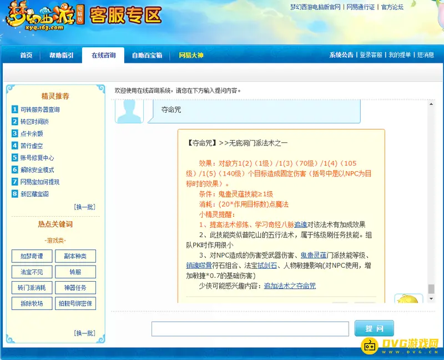Click 转服 keyword button

[75, 272]
